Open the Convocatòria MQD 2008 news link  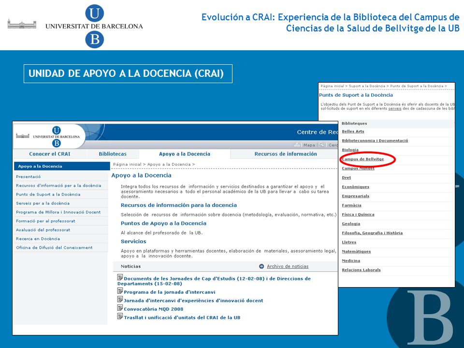coord(154,309)
